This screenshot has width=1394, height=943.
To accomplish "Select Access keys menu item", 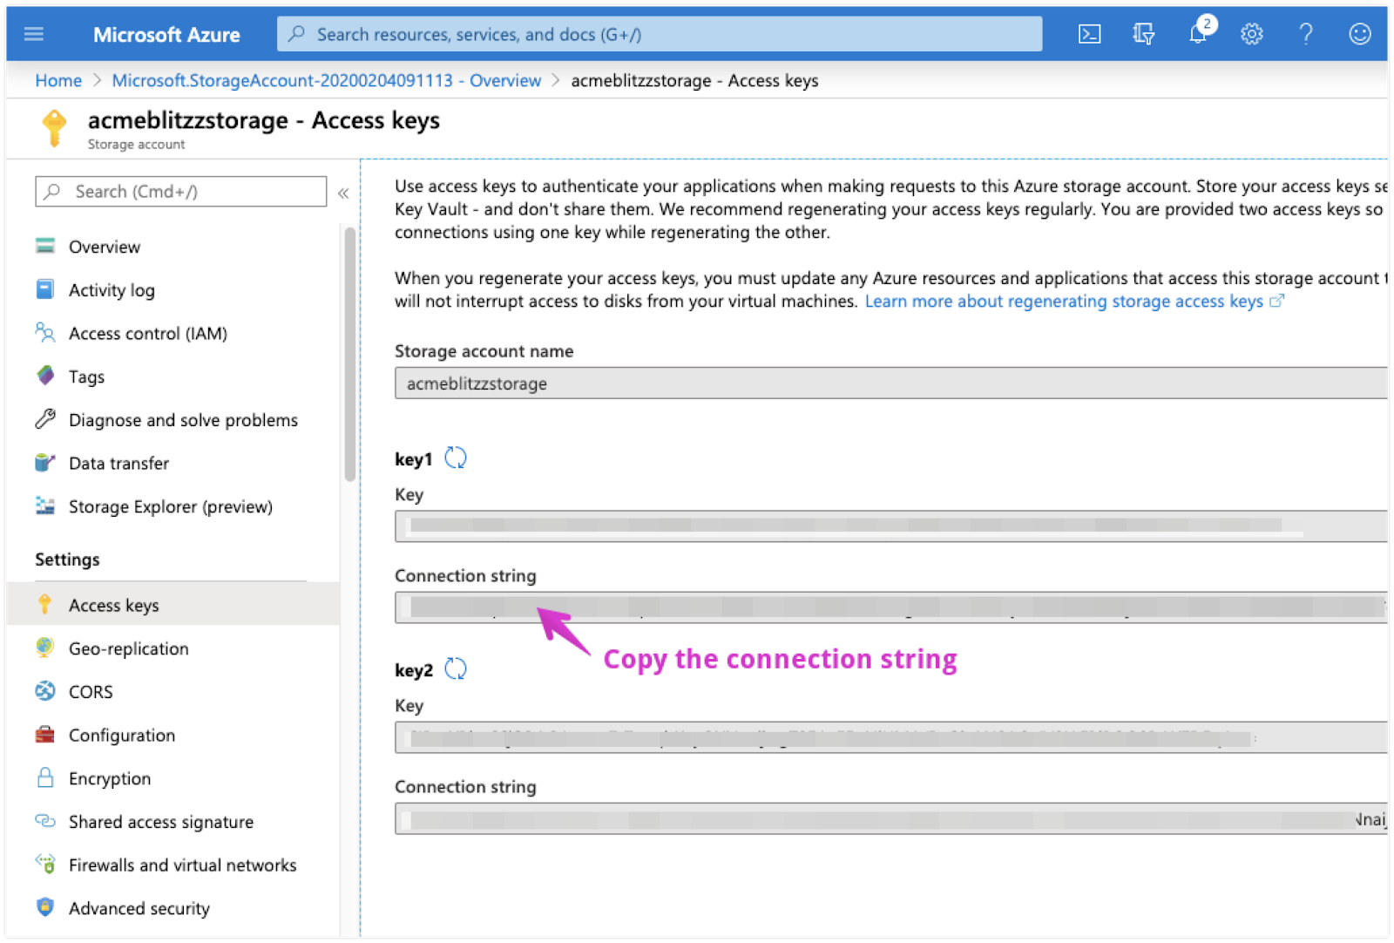I will click(173, 604).
